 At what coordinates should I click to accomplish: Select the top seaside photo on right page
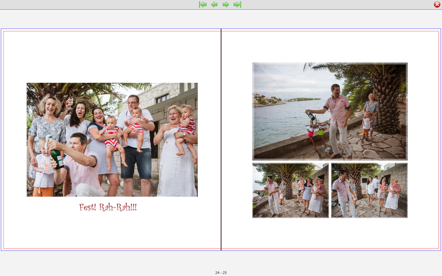(x=330, y=111)
